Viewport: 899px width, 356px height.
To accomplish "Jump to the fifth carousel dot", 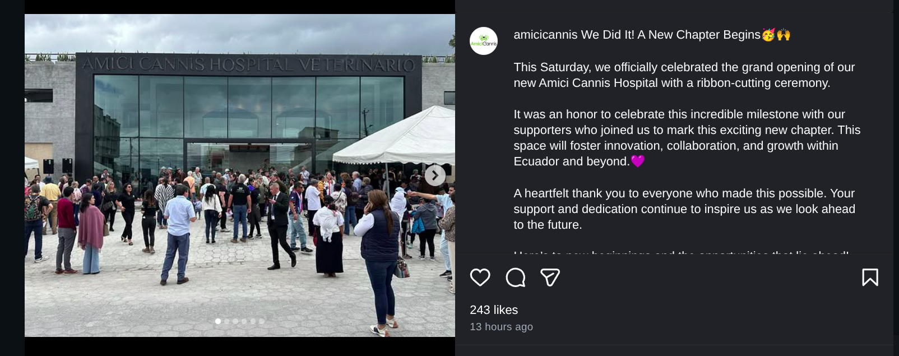I will pyautogui.click(x=253, y=321).
